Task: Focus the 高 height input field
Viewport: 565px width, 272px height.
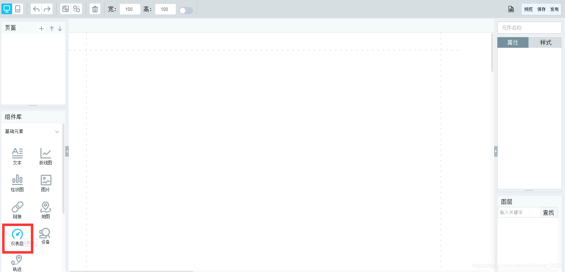Action: [x=165, y=9]
